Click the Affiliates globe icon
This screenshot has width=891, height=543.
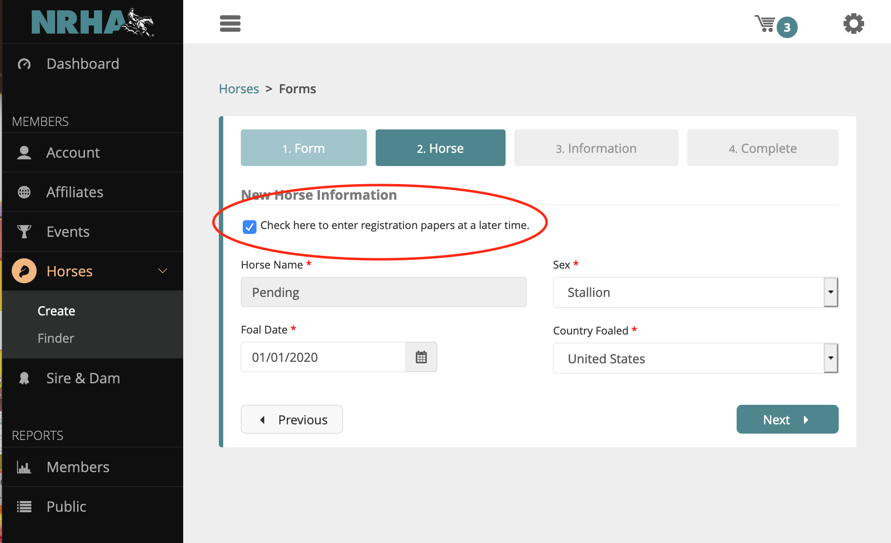(24, 192)
